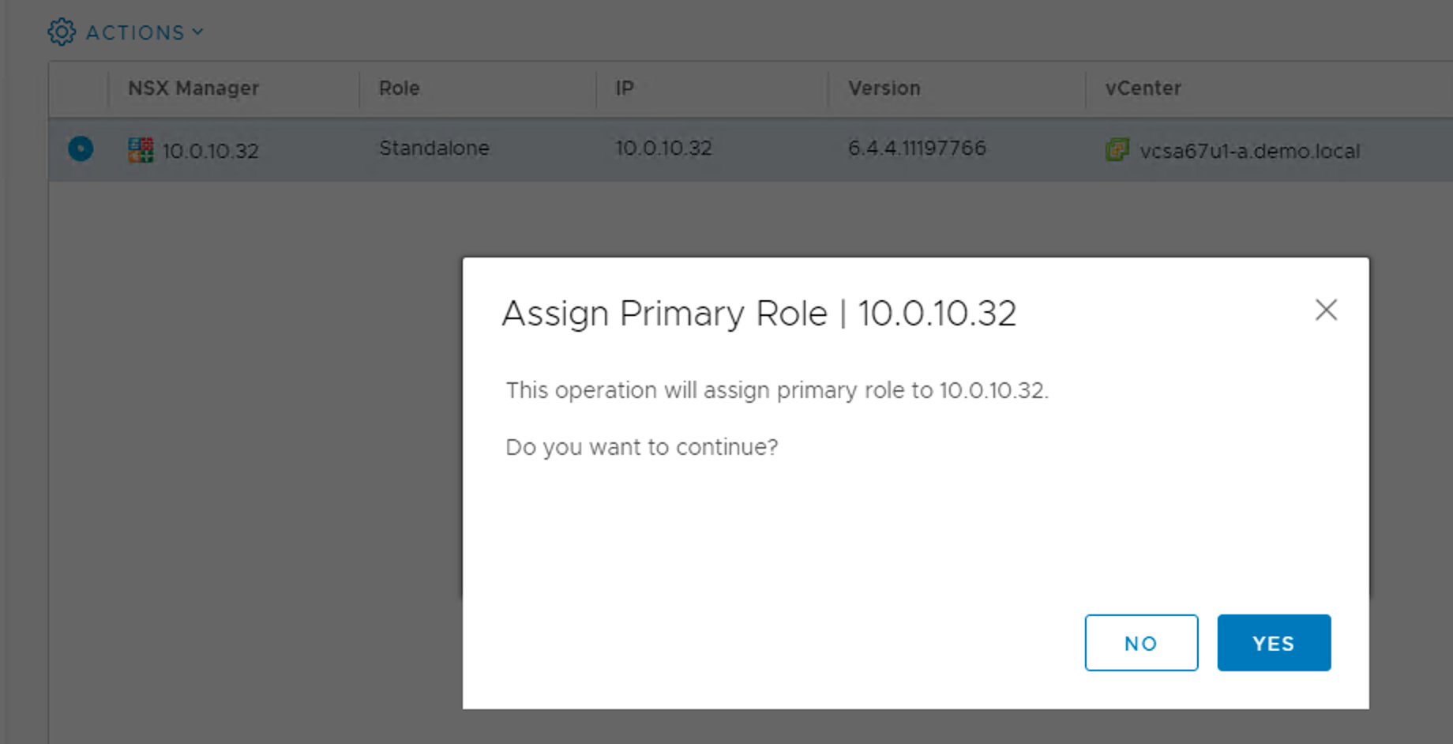The height and width of the screenshot is (744, 1453).
Task: Click the 'Do you want to continue?' text
Action: [x=641, y=447]
